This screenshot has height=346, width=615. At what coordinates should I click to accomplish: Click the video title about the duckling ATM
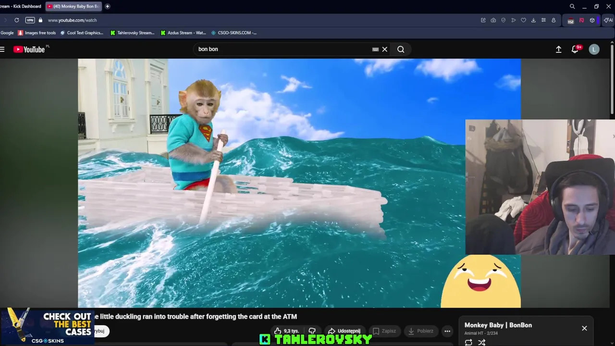196,317
